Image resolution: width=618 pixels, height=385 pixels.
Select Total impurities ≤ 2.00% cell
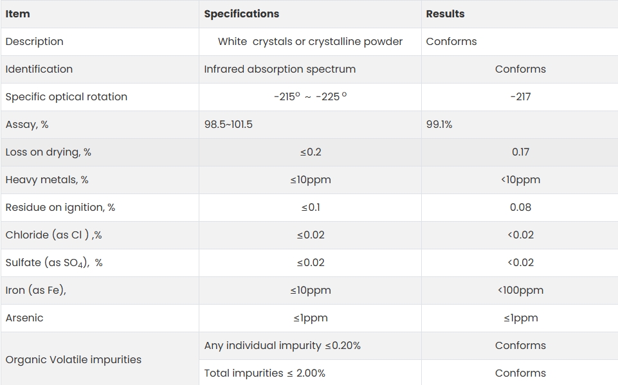click(264, 373)
